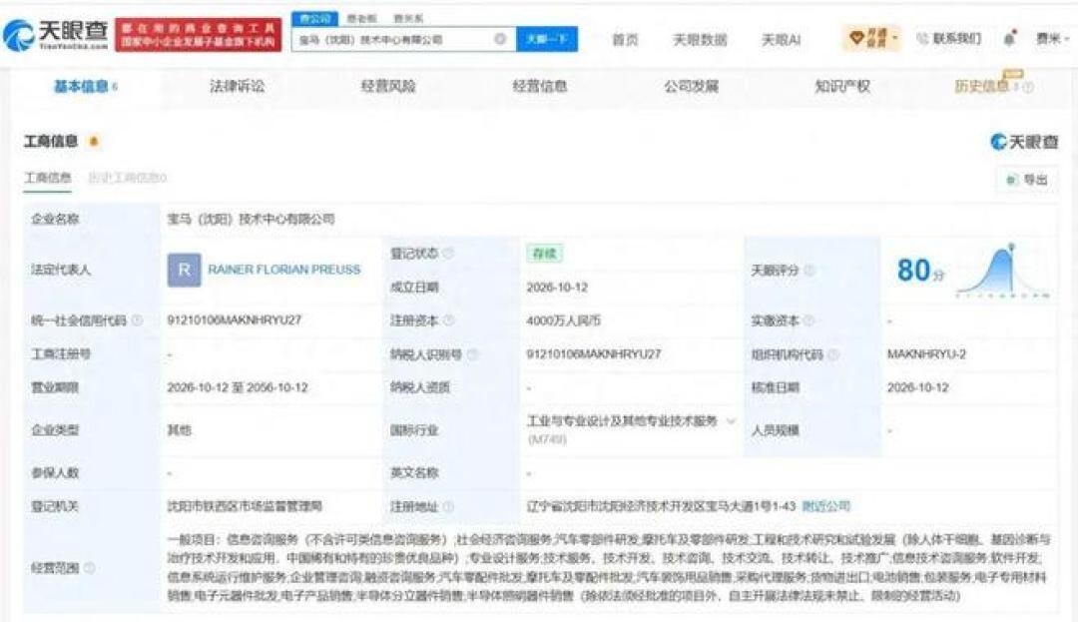
Task: Click the 导出 export button
Action: [x=1027, y=180]
